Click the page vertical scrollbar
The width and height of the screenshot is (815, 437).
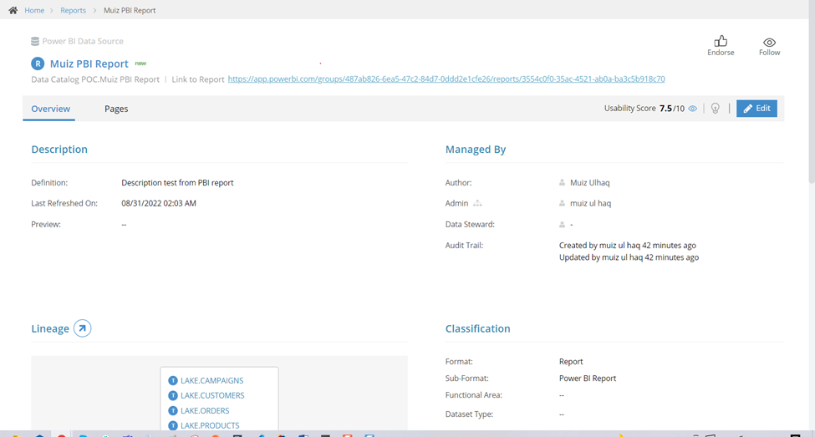(x=812, y=91)
